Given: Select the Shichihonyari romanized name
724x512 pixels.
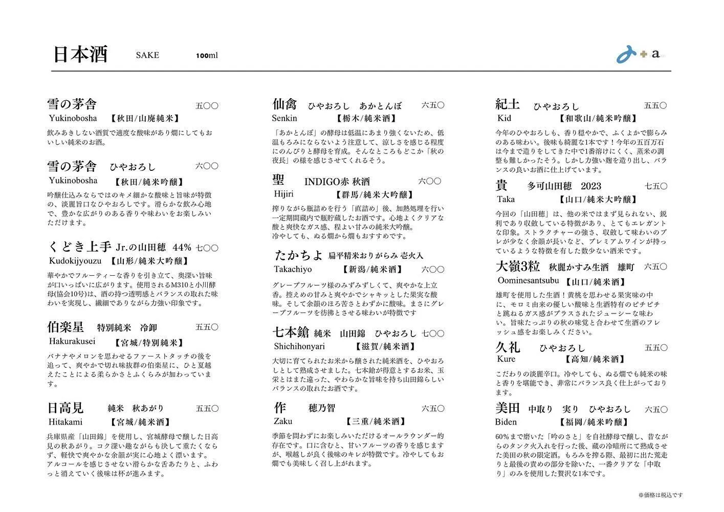Looking at the screenshot, I should [x=299, y=346].
